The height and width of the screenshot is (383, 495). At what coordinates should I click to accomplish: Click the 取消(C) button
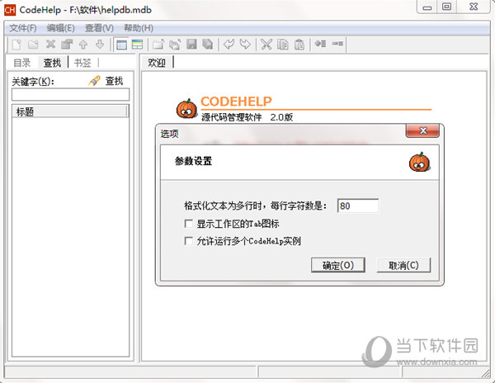point(403,265)
